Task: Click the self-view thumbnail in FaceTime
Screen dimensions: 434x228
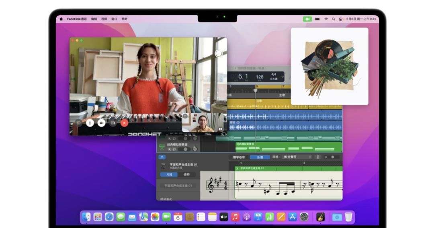Action: [x=203, y=123]
